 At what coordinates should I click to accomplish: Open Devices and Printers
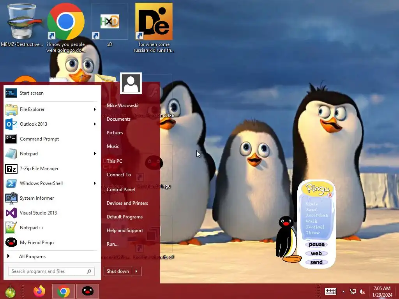pos(127,203)
